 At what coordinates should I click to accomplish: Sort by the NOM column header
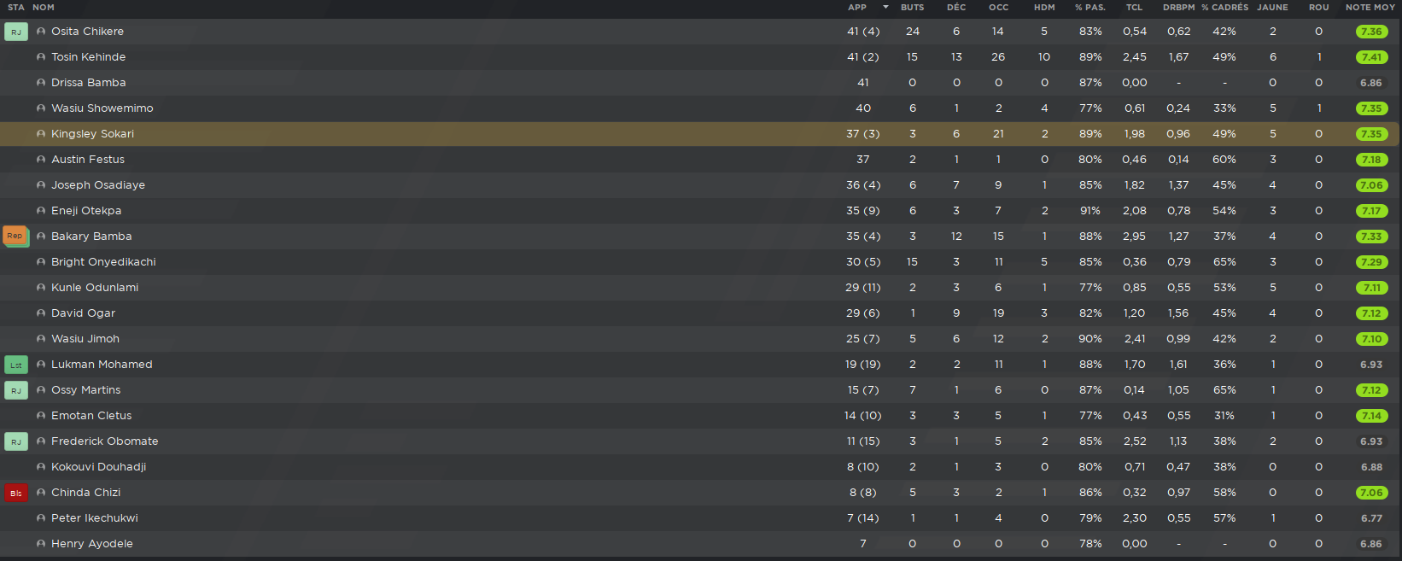coord(44,7)
